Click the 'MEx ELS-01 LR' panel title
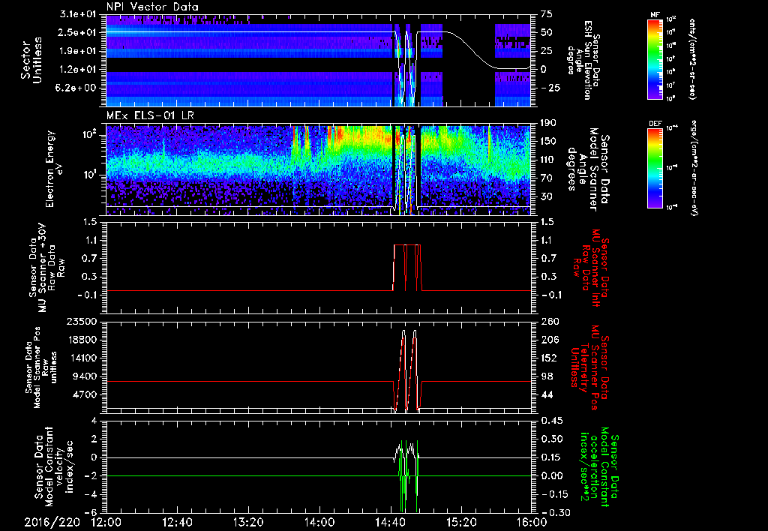Screen dimensions: 768x531 click(148, 116)
